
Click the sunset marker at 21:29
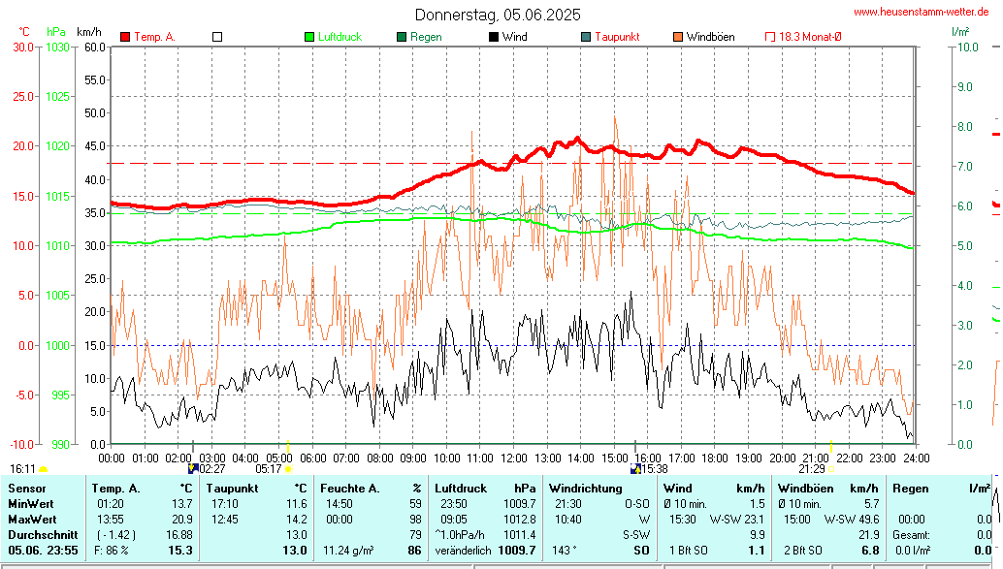click(830, 469)
